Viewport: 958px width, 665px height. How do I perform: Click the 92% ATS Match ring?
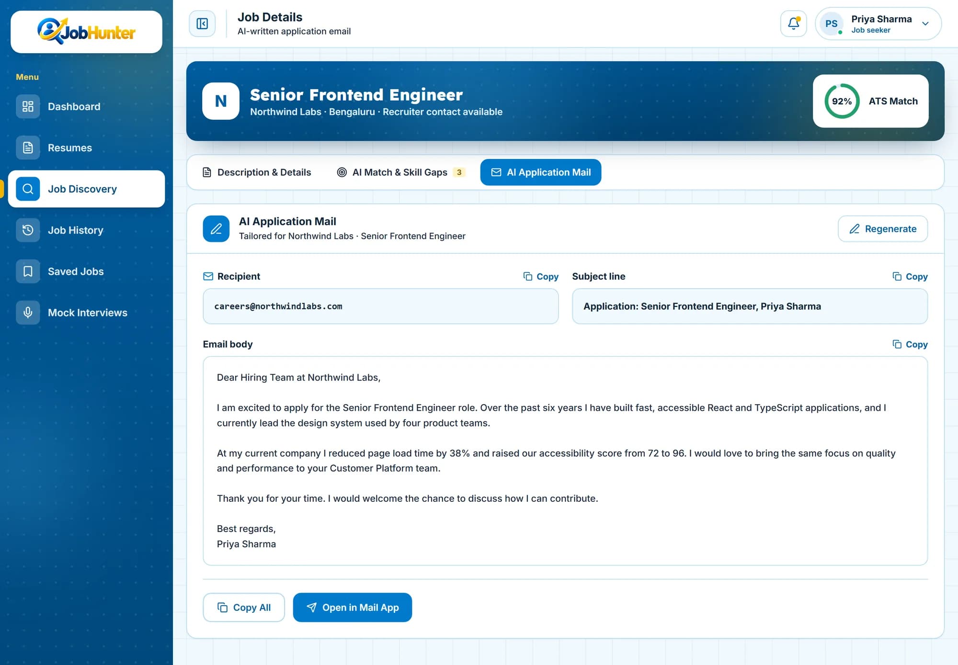click(842, 101)
